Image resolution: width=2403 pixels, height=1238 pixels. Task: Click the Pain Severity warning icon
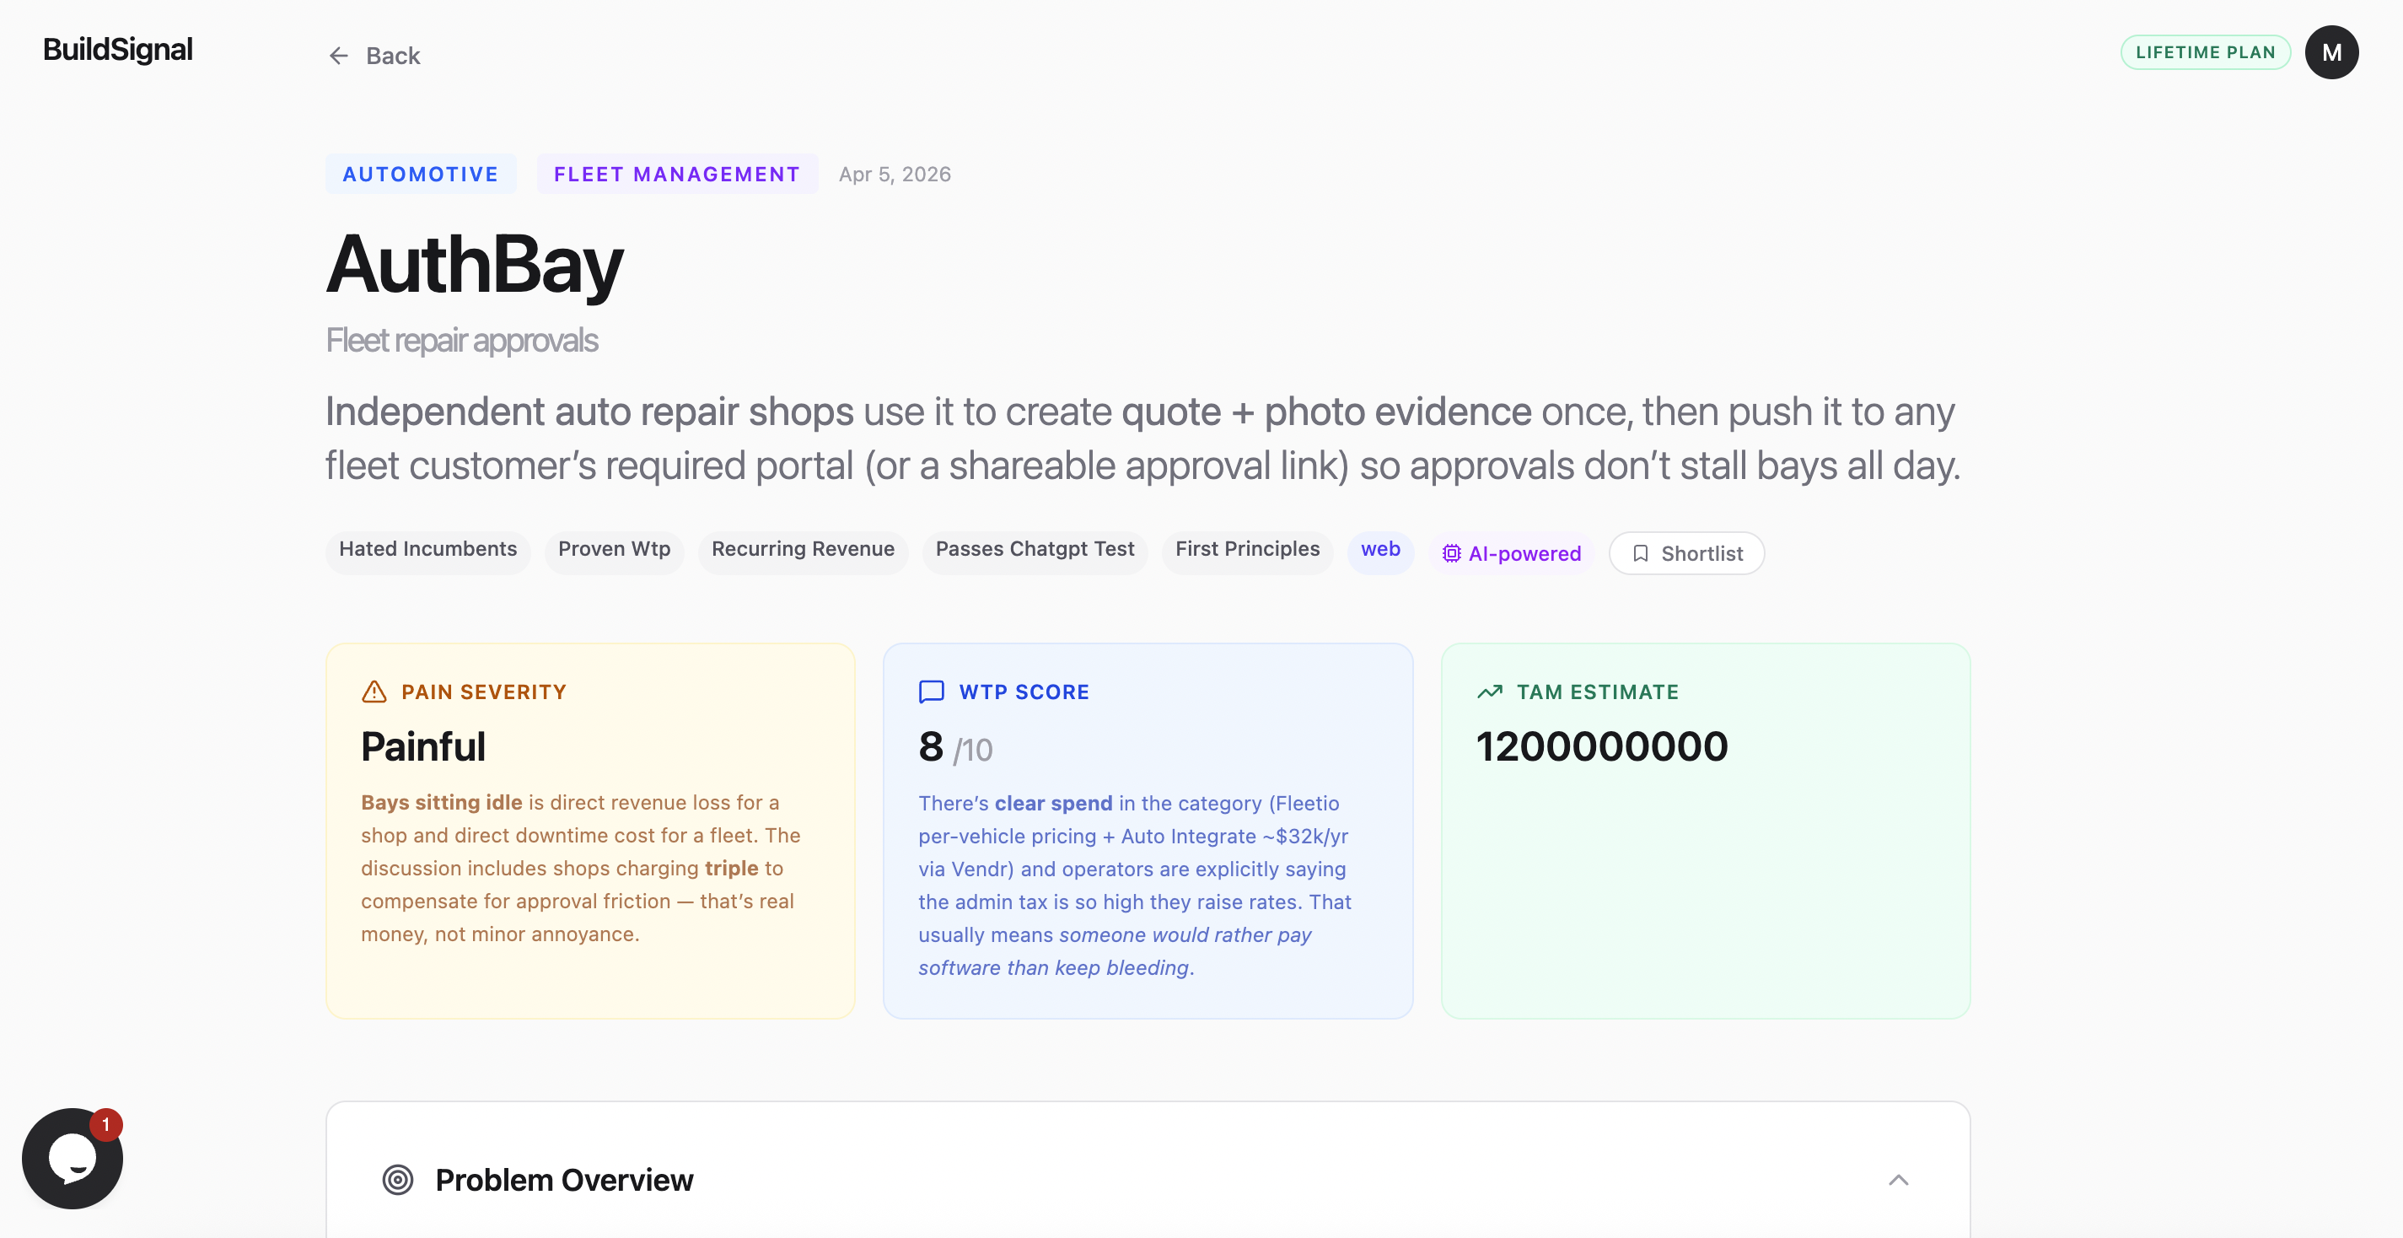pyautogui.click(x=374, y=692)
